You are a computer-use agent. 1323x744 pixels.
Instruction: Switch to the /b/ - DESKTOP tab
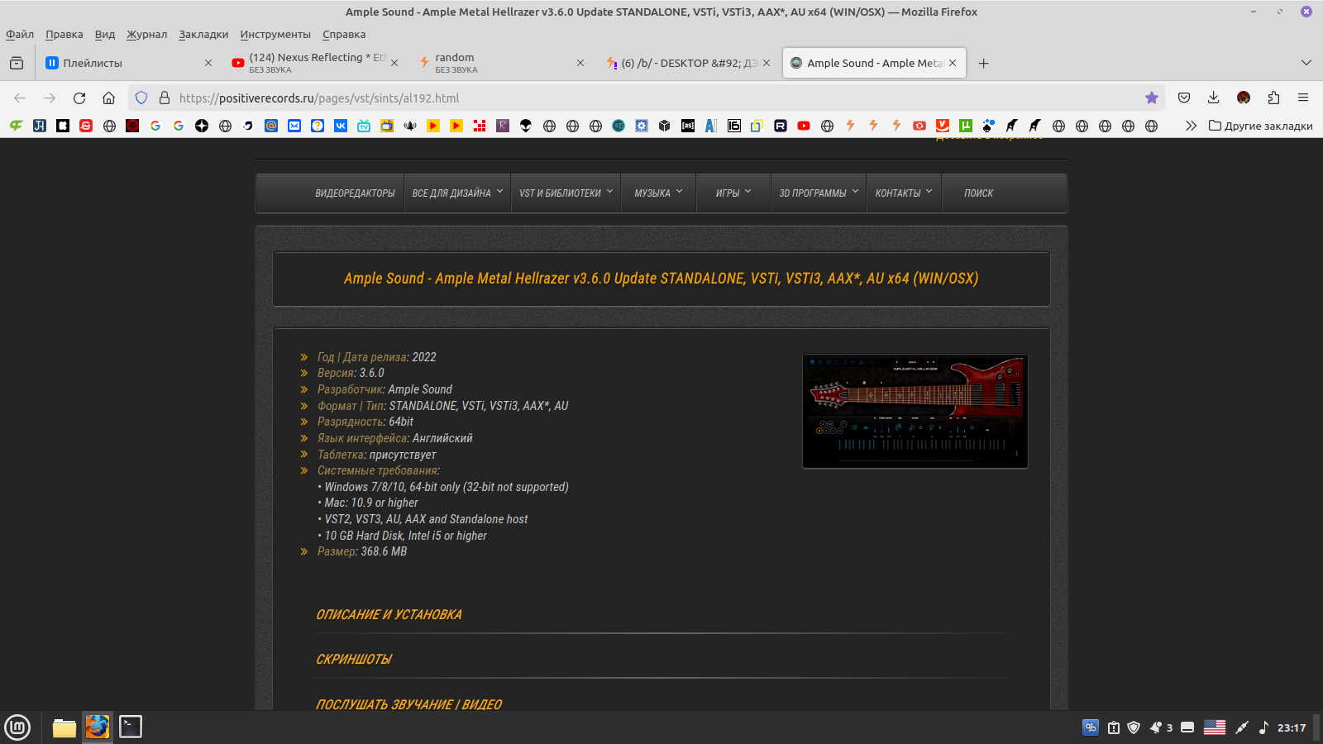pos(688,63)
